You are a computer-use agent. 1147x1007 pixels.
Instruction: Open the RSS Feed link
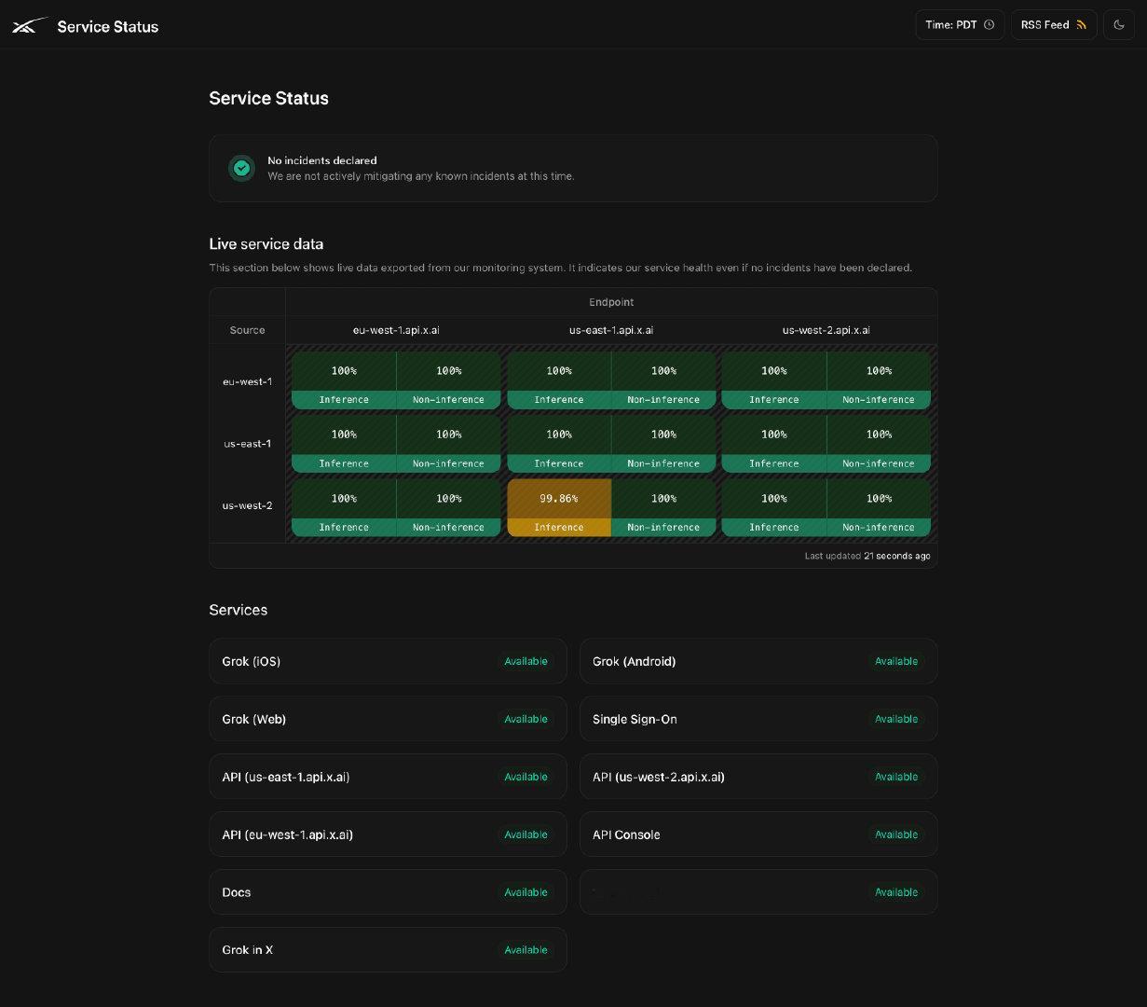(x=1053, y=25)
